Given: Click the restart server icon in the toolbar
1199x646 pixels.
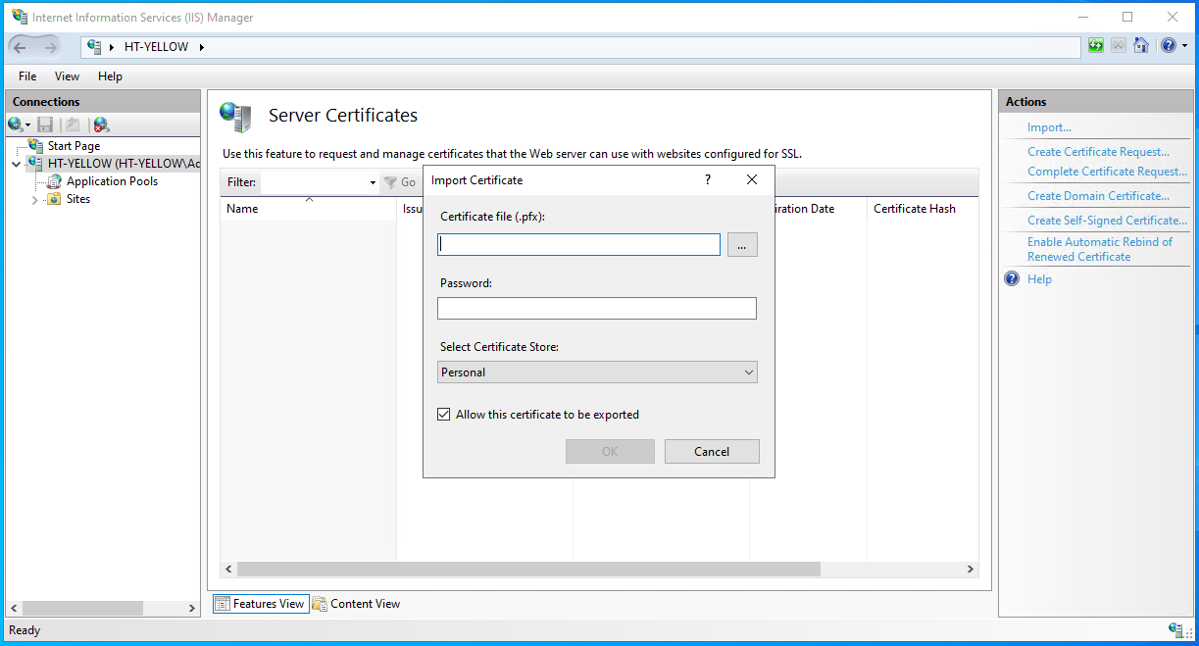Looking at the screenshot, I should [x=1095, y=45].
